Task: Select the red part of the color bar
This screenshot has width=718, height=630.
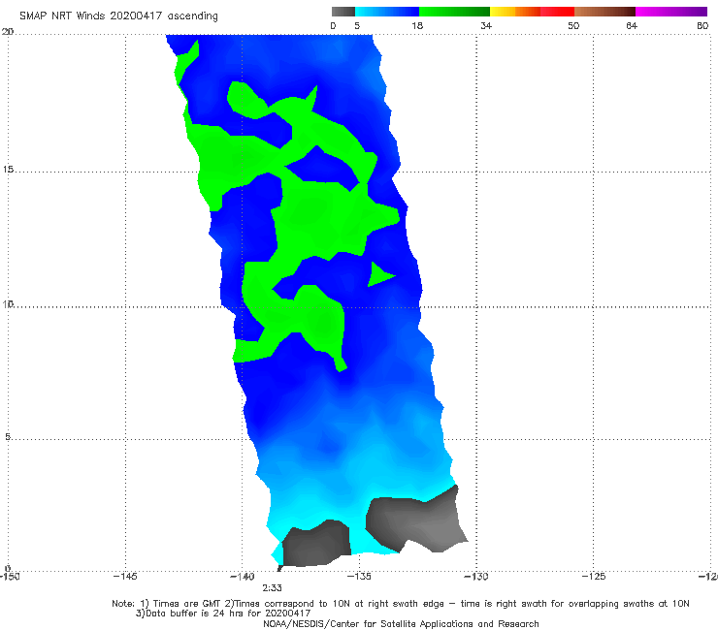Action: pyautogui.click(x=557, y=12)
